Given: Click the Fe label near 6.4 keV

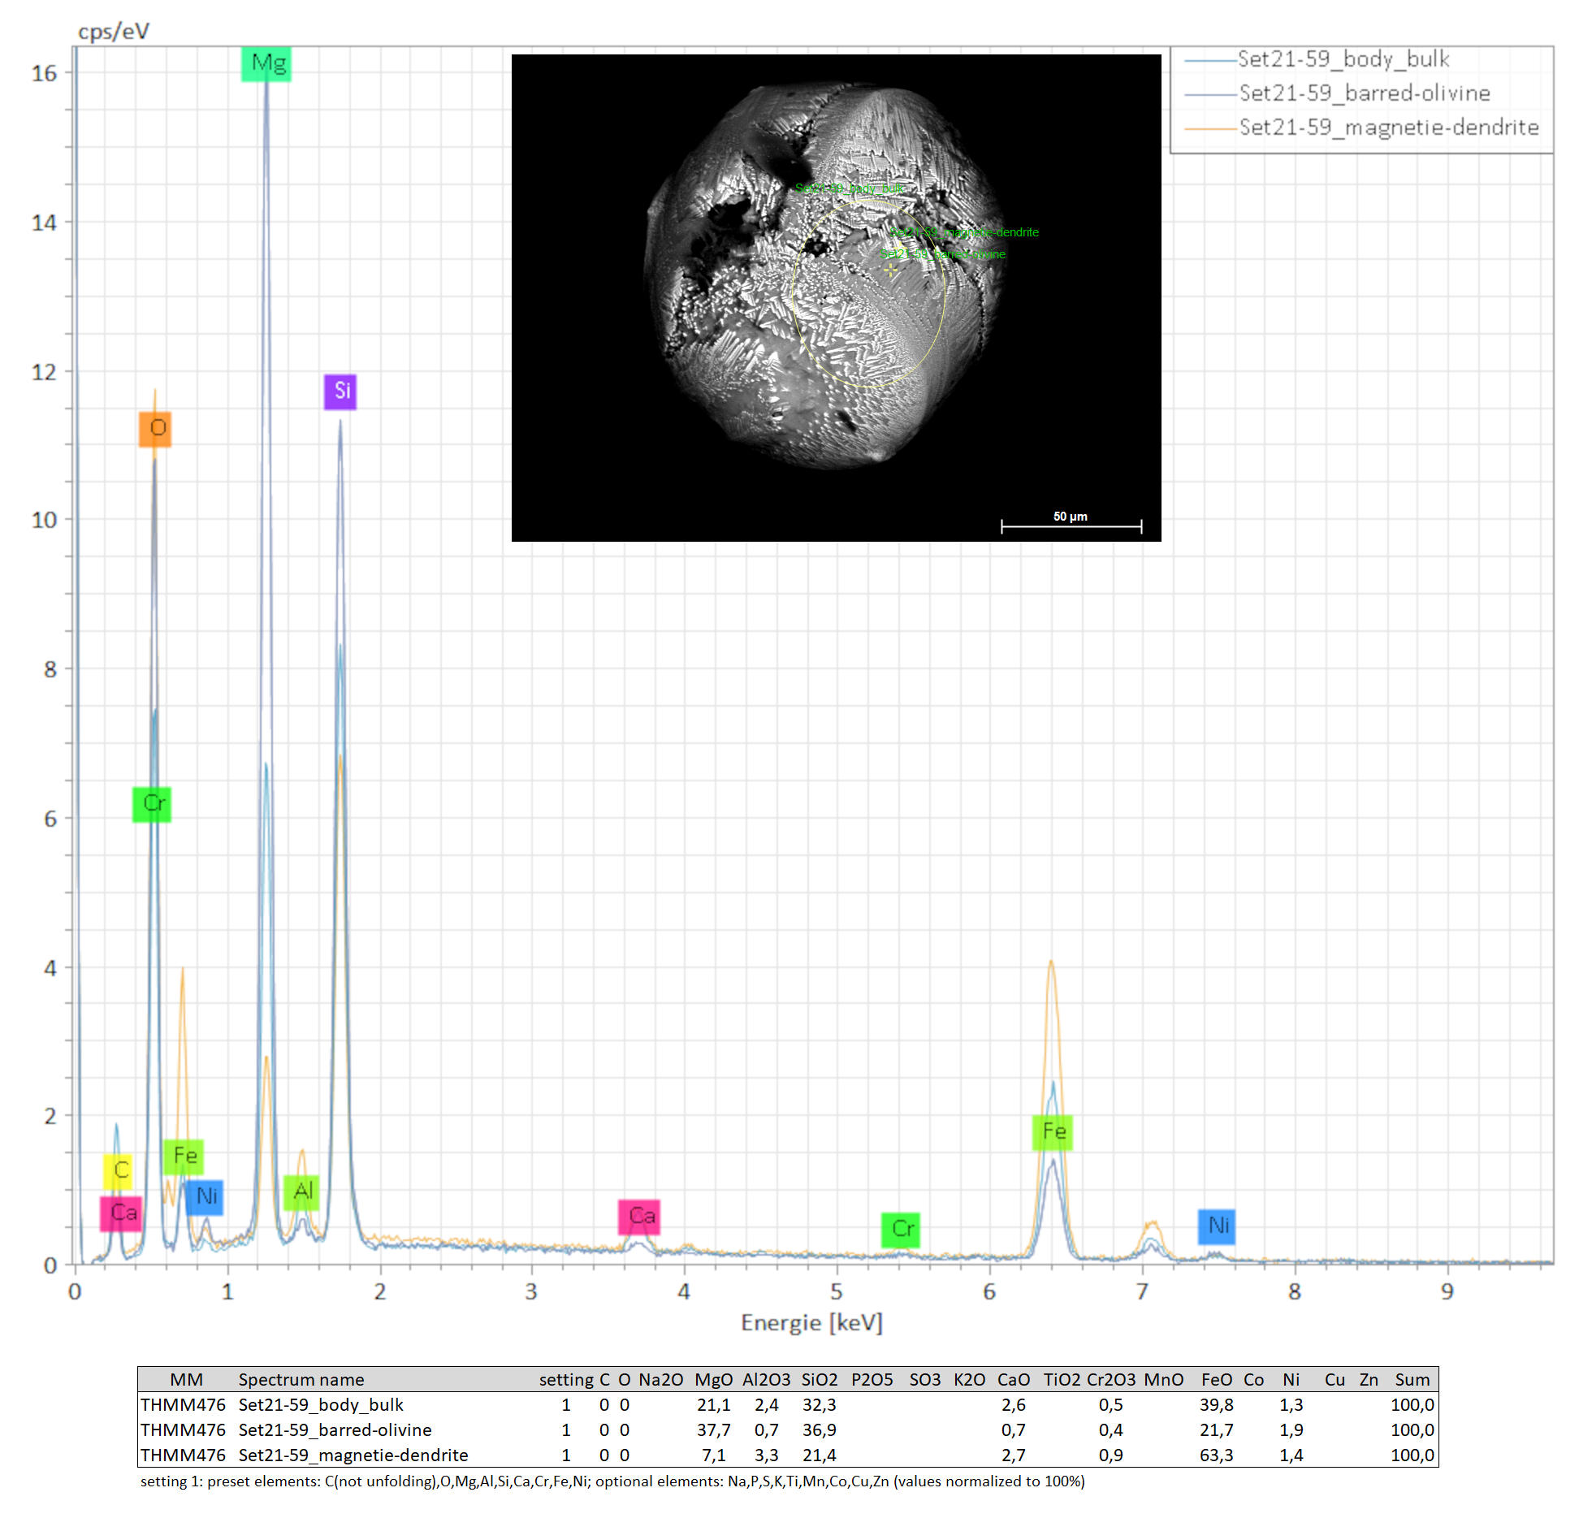Looking at the screenshot, I should tap(1052, 1131).
